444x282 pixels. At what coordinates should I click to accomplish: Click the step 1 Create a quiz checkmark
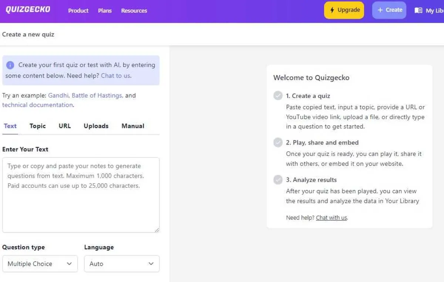point(278,96)
